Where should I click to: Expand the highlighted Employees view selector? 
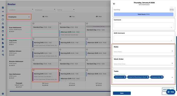[x=19, y=17]
